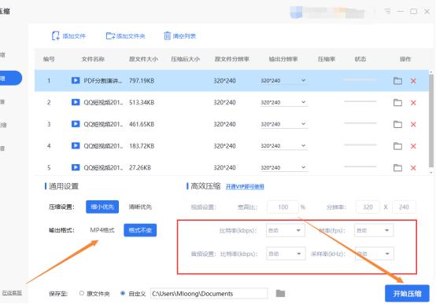Screen dimensions: 436x304
Task: Open output folder for the 183.72KB row
Action: coord(397,146)
